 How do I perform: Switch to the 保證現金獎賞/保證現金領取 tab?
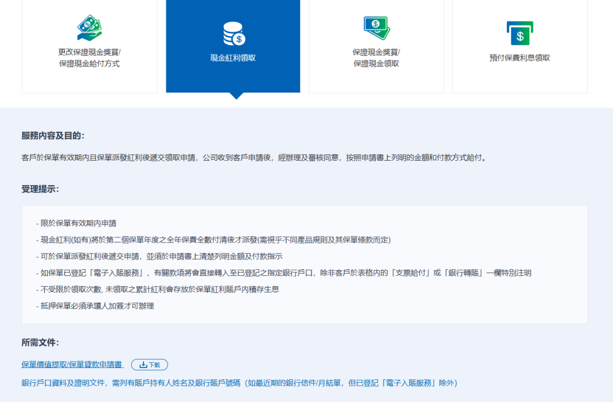pyautogui.click(x=376, y=57)
